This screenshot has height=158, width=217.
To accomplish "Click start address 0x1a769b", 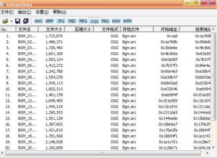I will point(169,42).
